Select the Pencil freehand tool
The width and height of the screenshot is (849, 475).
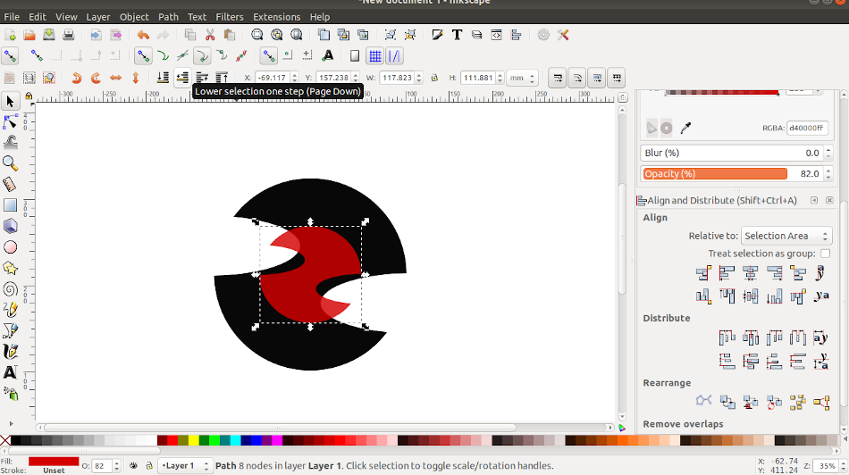coord(10,310)
